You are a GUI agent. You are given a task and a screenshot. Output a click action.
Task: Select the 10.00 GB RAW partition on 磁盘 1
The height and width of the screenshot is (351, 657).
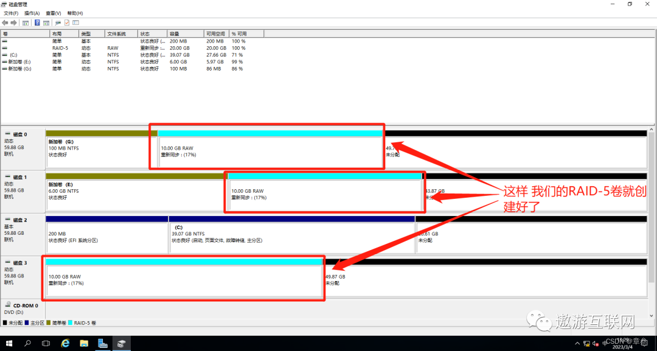[x=325, y=192]
